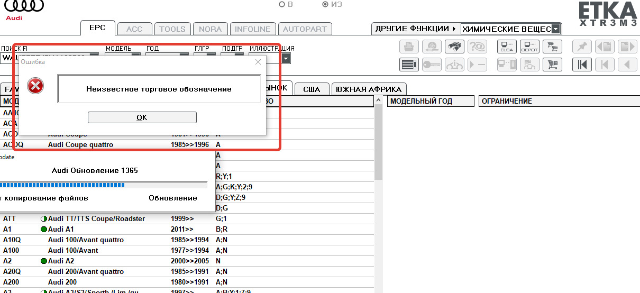Open the DEPOT link icon
Viewport: 640px width, 293px height.
point(529,47)
